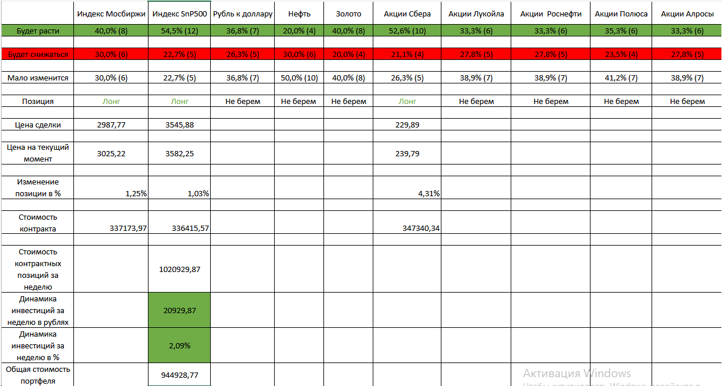
Task: Click the "Рубль к доллару" column header
Action: pos(242,14)
